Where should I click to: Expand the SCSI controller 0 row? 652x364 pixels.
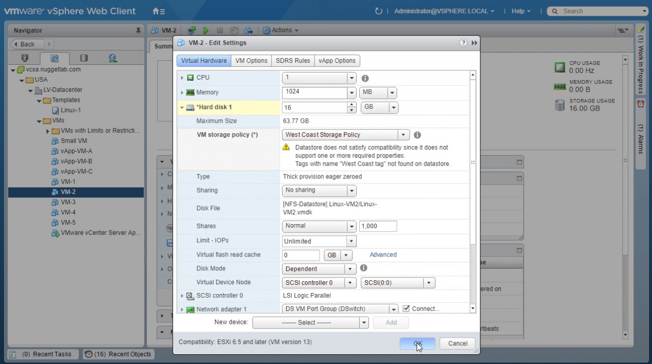pyautogui.click(x=182, y=296)
